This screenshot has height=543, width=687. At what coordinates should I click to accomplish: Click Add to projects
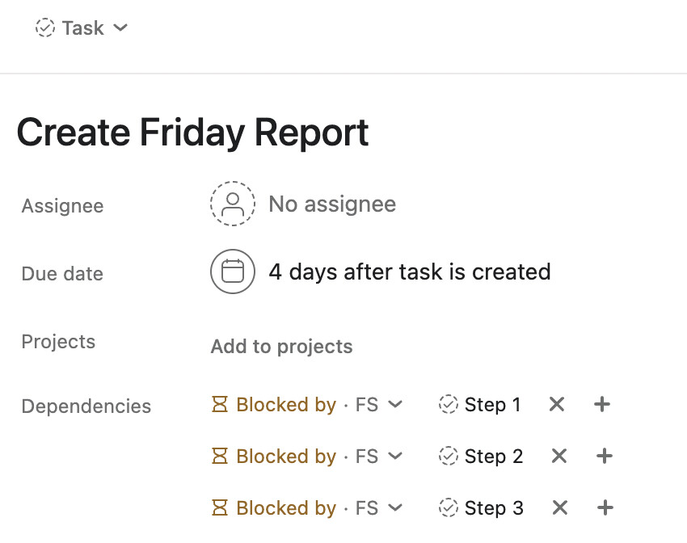coord(281,347)
